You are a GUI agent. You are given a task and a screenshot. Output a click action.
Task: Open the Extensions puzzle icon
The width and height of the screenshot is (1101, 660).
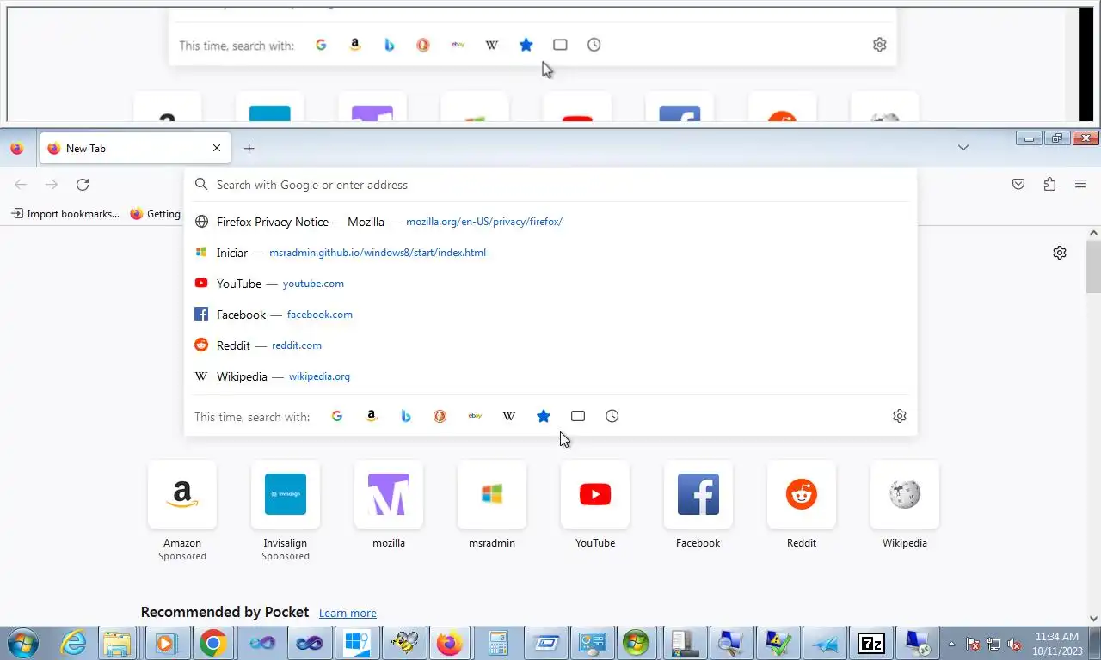coord(1049,184)
